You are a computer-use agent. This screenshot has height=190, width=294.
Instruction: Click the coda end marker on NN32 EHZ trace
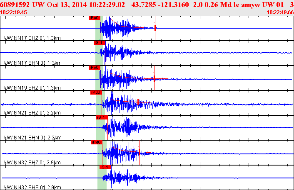coord(139,152)
